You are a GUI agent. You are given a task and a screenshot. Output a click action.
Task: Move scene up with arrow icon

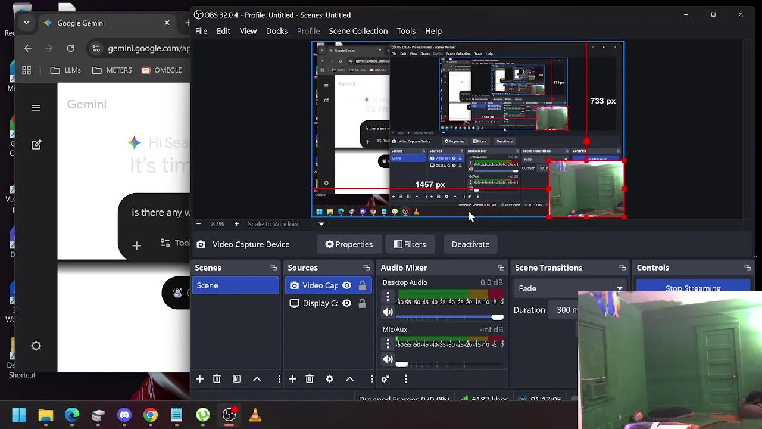point(257,379)
